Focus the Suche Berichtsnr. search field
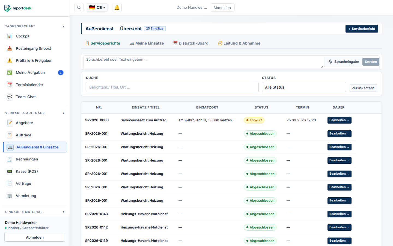 coord(172,87)
